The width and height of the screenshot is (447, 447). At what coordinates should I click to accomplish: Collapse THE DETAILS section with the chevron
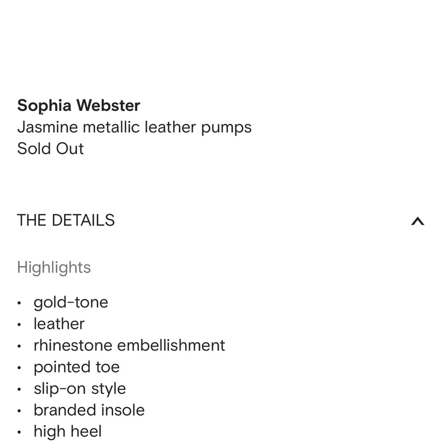click(417, 221)
